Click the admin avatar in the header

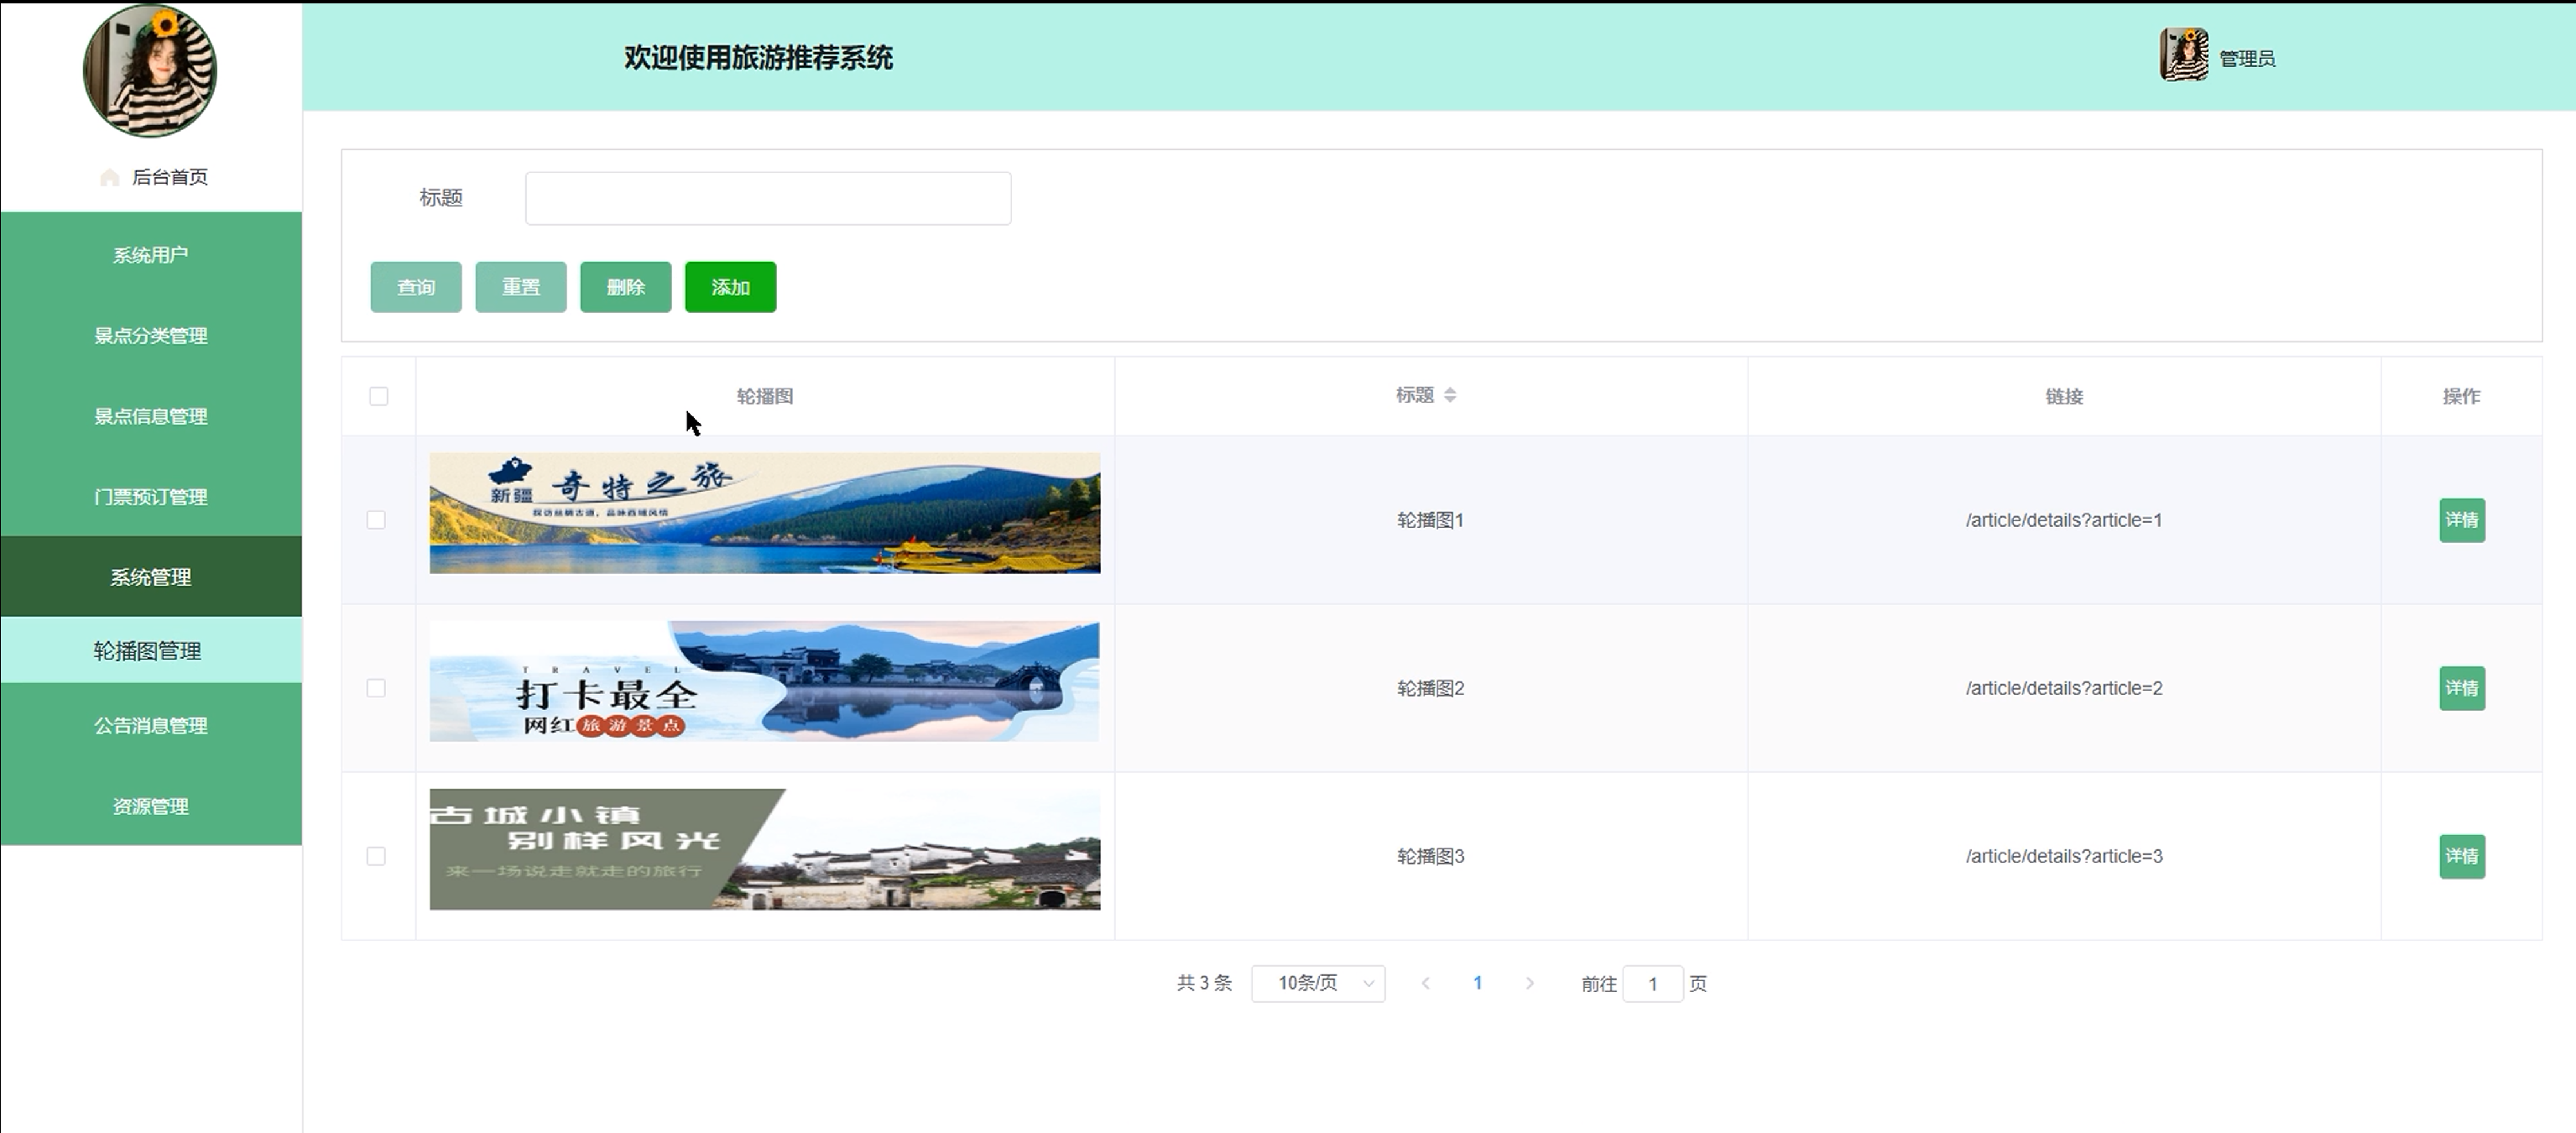[2183, 55]
